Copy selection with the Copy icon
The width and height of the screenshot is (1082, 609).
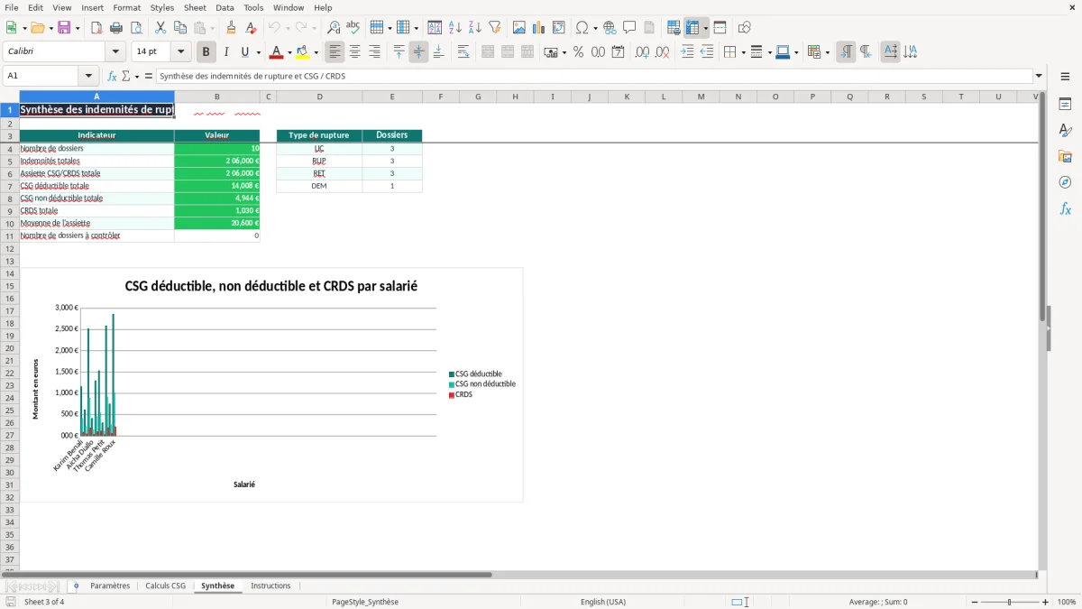(180, 28)
